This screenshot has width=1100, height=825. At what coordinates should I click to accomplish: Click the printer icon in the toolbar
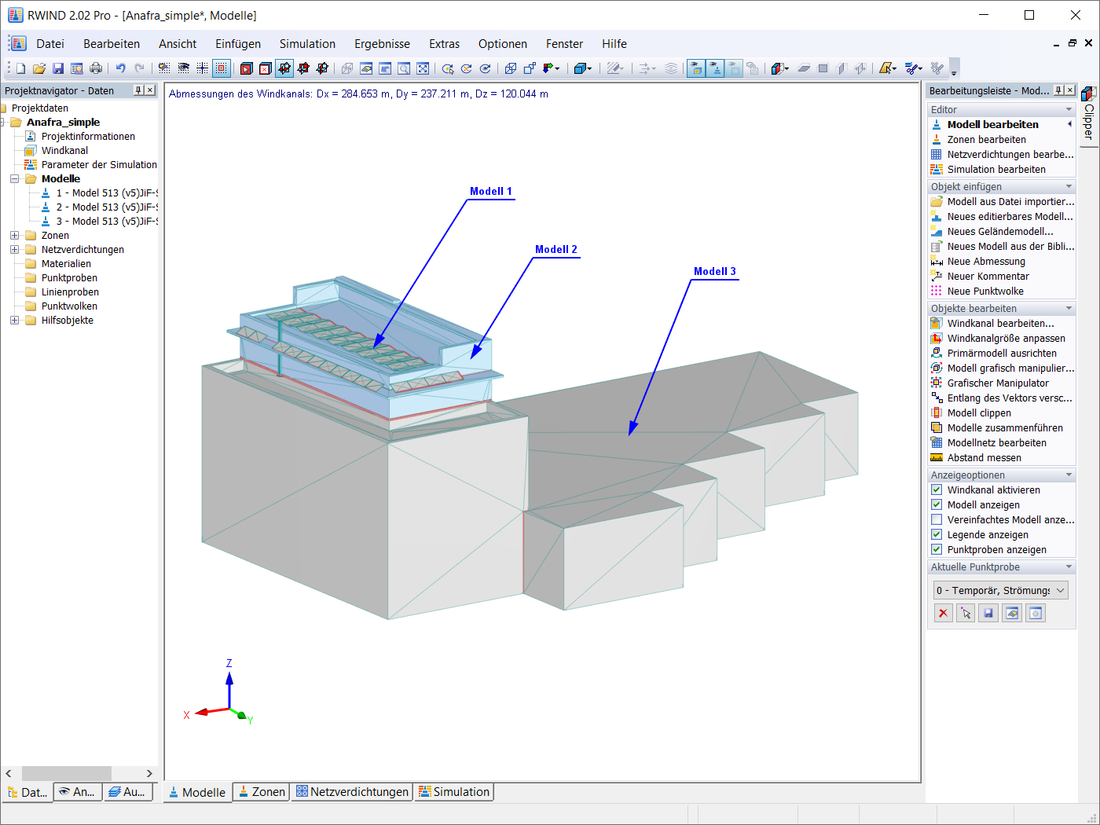[x=96, y=68]
